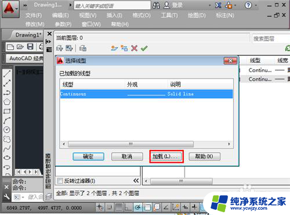Click New Group Filter icon in layer palette

tap(69, 48)
